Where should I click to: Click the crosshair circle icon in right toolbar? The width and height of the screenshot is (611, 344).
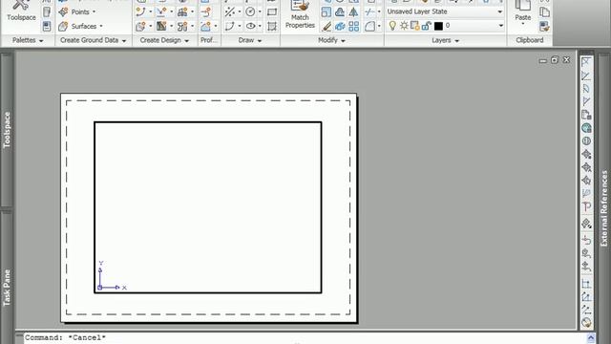586,140
